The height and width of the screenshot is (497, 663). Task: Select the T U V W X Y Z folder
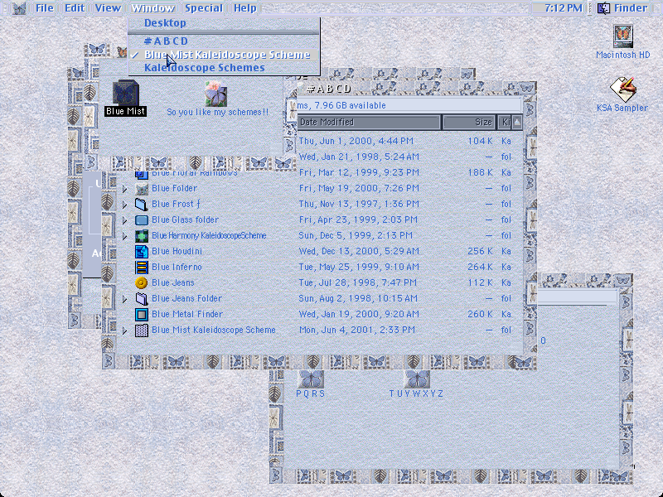pos(417,379)
